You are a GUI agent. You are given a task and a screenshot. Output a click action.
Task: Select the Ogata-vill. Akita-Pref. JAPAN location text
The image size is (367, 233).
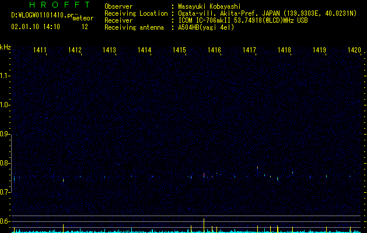click(267, 13)
